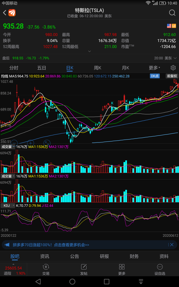
Task: Open chart settings gear icon
Action: pyautogui.click(x=173, y=68)
